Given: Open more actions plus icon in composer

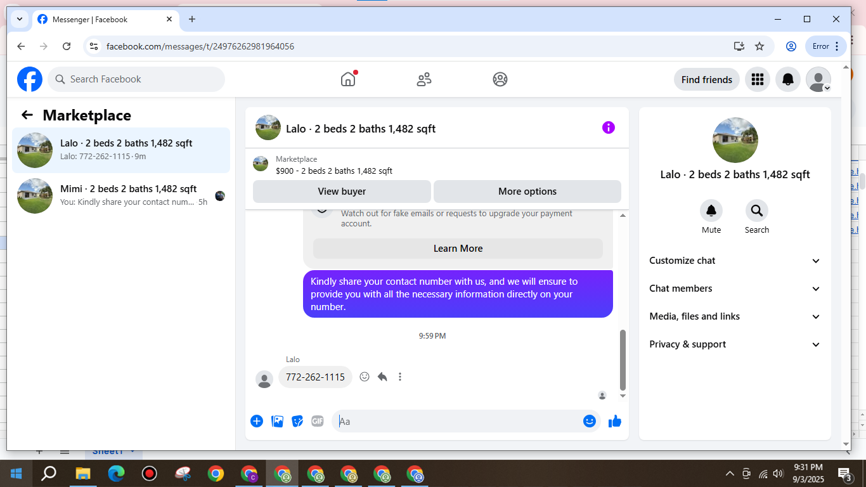Looking at the screenshot, I should (257, 421).
